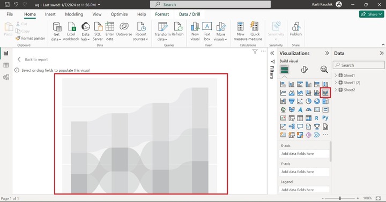386x202 pixels.
Task: Select the Waterfall chart visual
Action: coord(283,101)
